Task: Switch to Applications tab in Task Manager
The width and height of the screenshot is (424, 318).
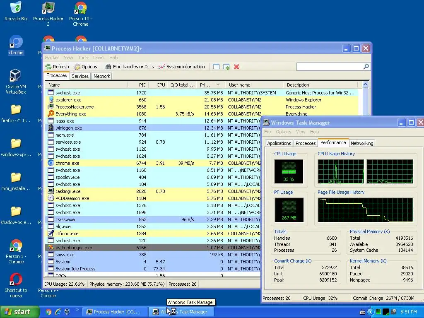Action: [x=279, y=143]
